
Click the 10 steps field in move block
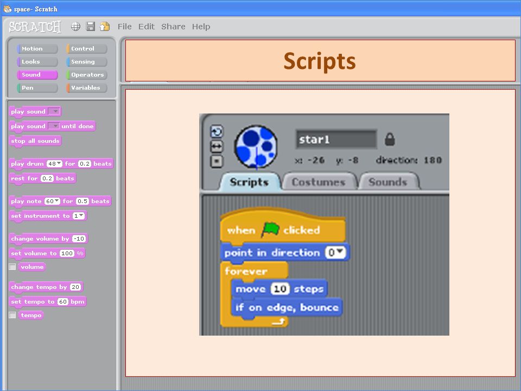[x=280, y=288]
